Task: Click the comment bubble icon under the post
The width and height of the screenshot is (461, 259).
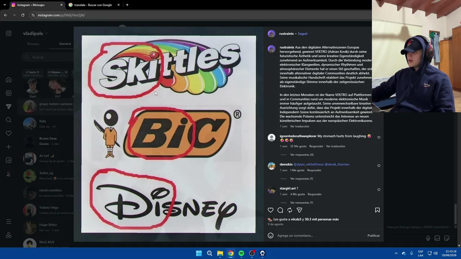Action: point(280,210)
